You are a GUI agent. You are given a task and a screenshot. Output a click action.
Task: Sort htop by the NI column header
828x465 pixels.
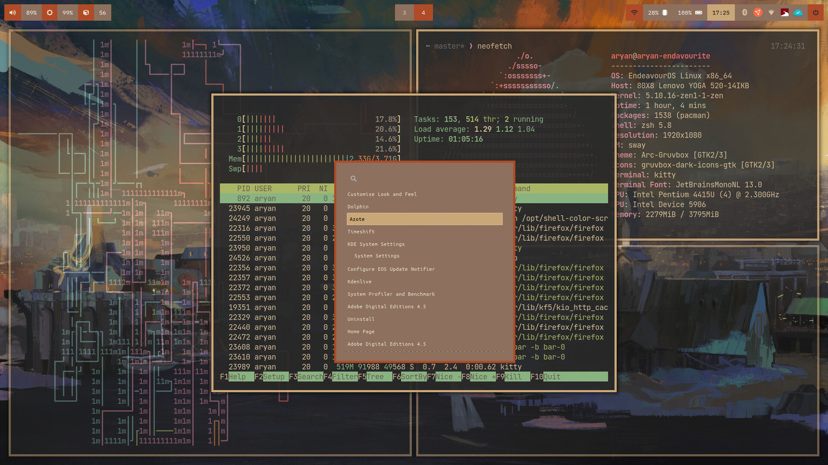click(x=323, y=189)
